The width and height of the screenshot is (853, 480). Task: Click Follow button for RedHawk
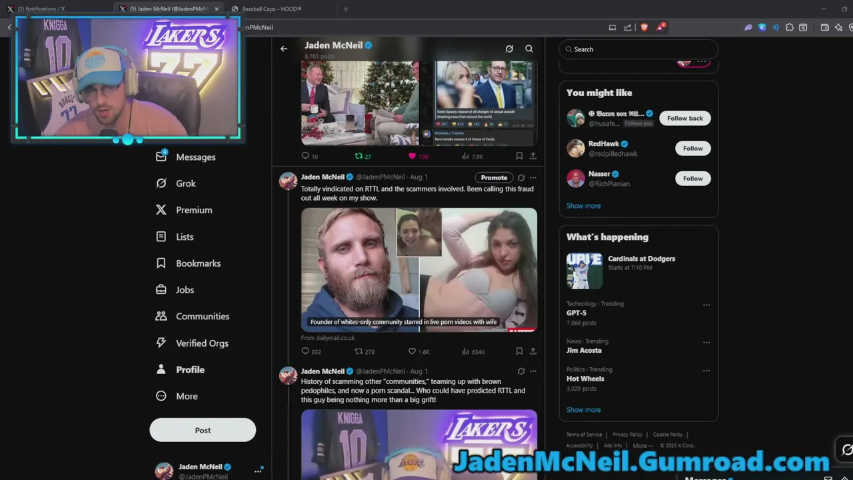[693, 148]
